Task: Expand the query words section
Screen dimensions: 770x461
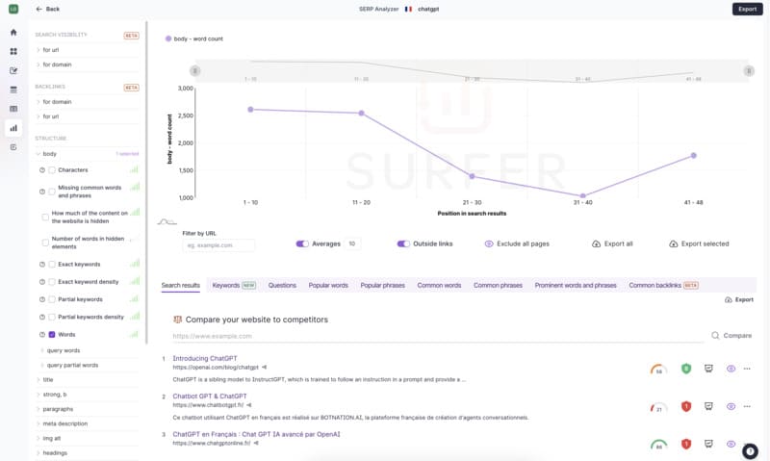Action: [63, 350]
